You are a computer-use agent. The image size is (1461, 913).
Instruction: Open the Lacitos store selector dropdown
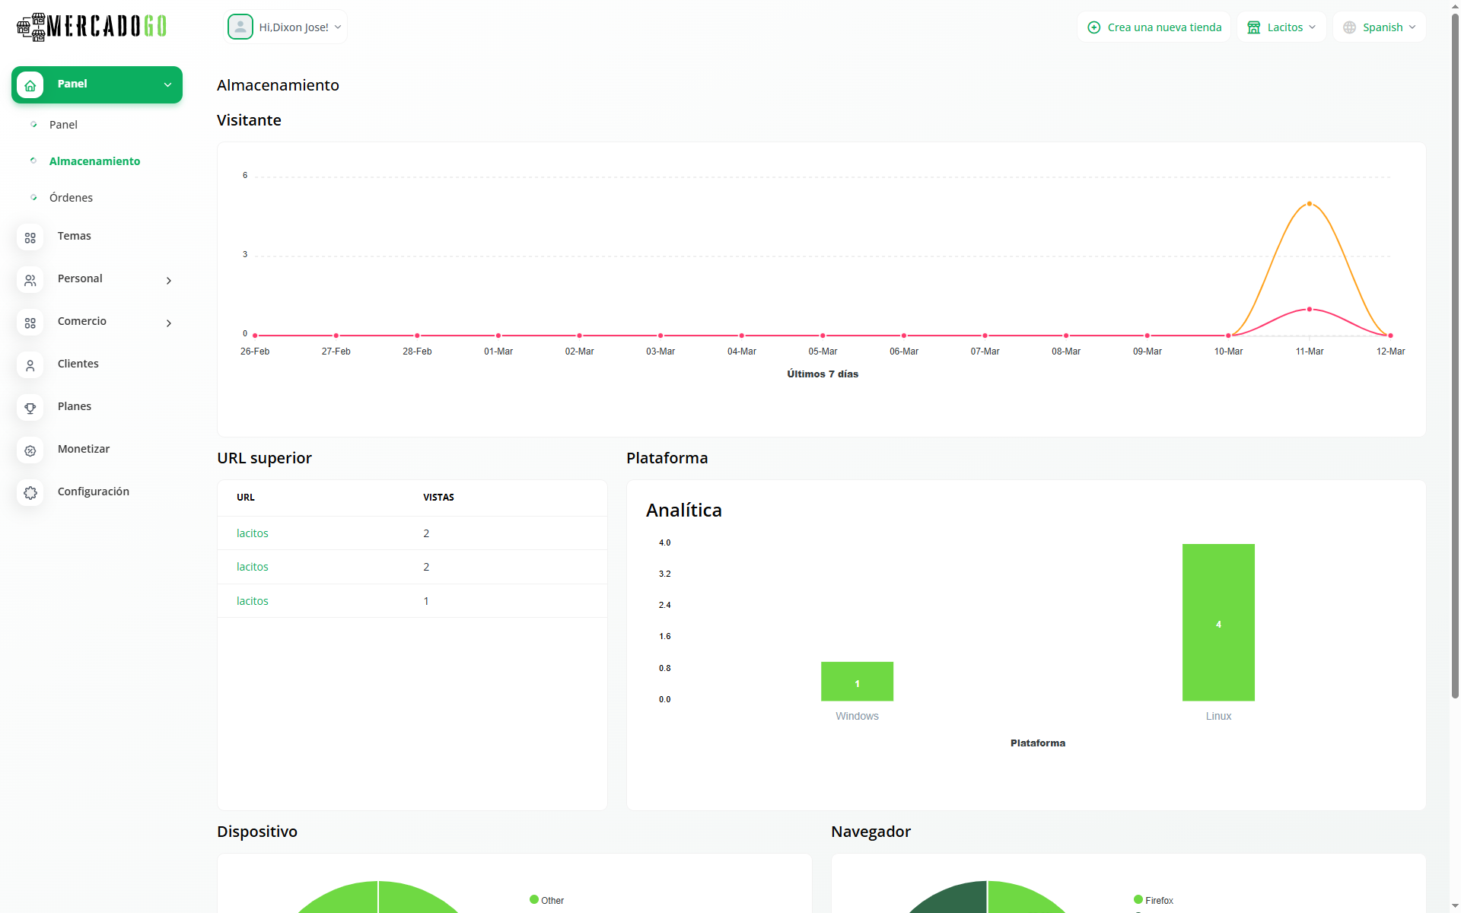pos(1282,27)
